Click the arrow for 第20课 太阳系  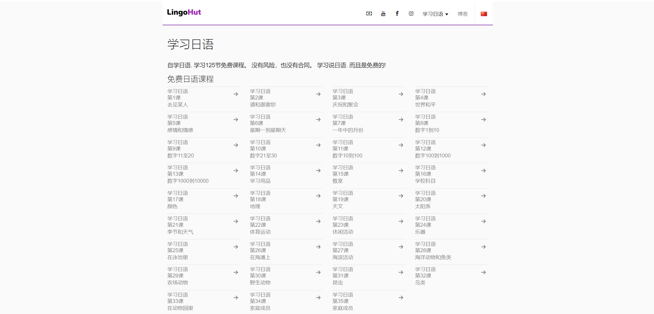(x=483, y=196)
